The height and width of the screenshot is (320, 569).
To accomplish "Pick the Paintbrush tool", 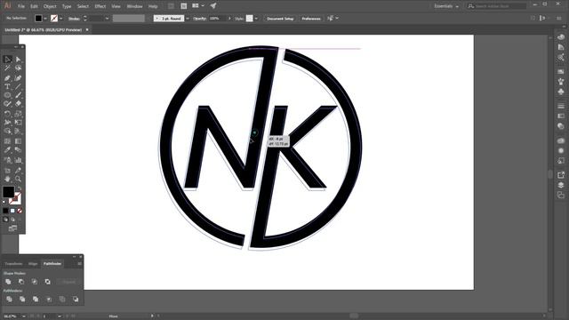I will 18,95.
